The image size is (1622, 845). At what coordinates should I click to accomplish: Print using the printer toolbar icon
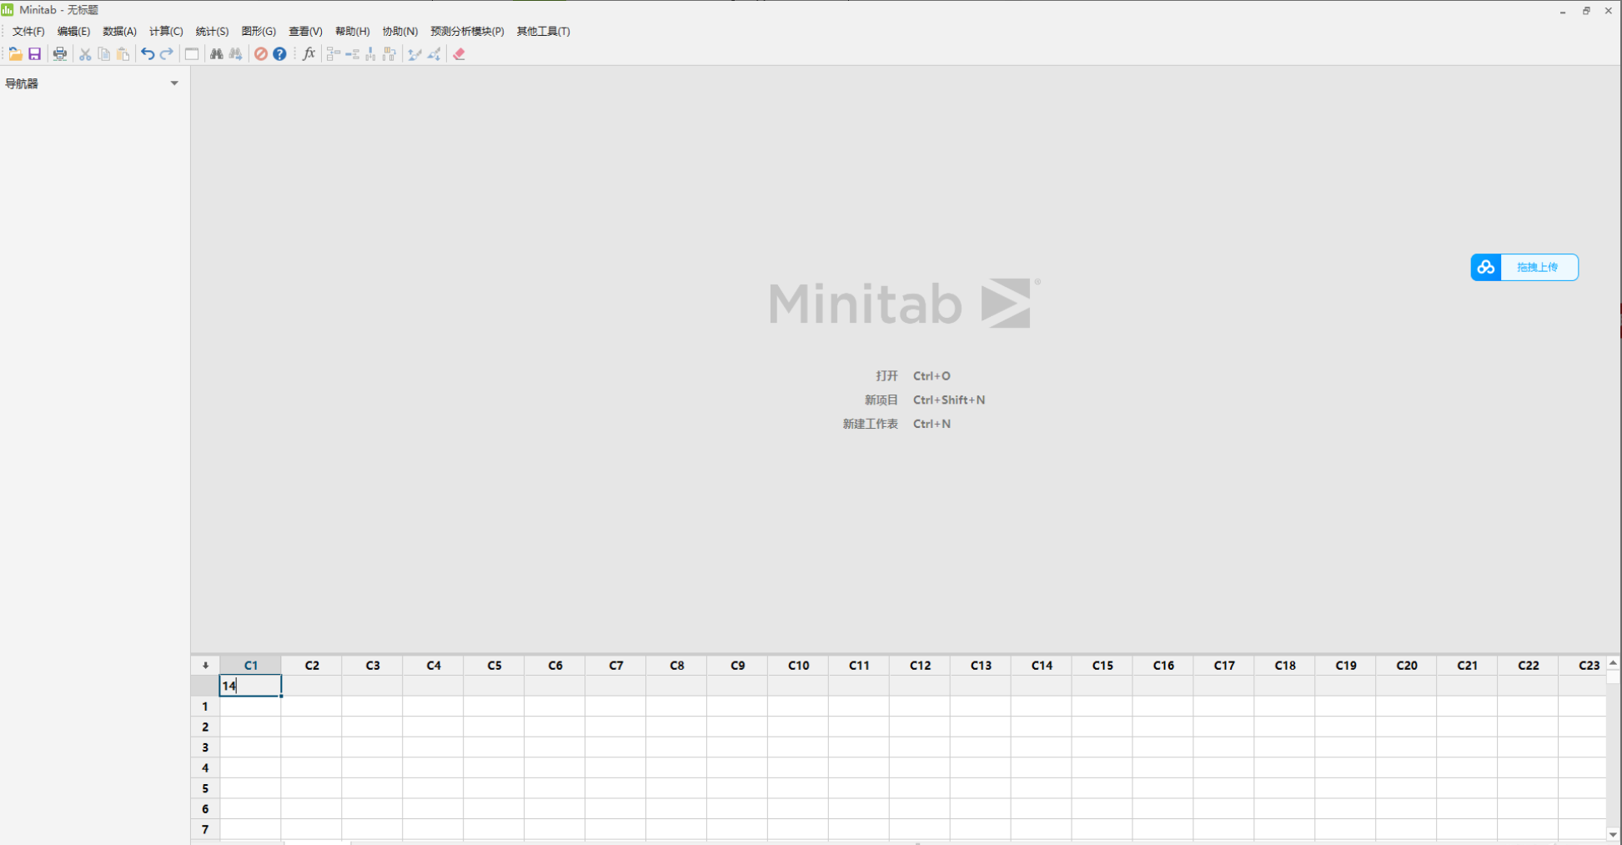tap(60, 54)
